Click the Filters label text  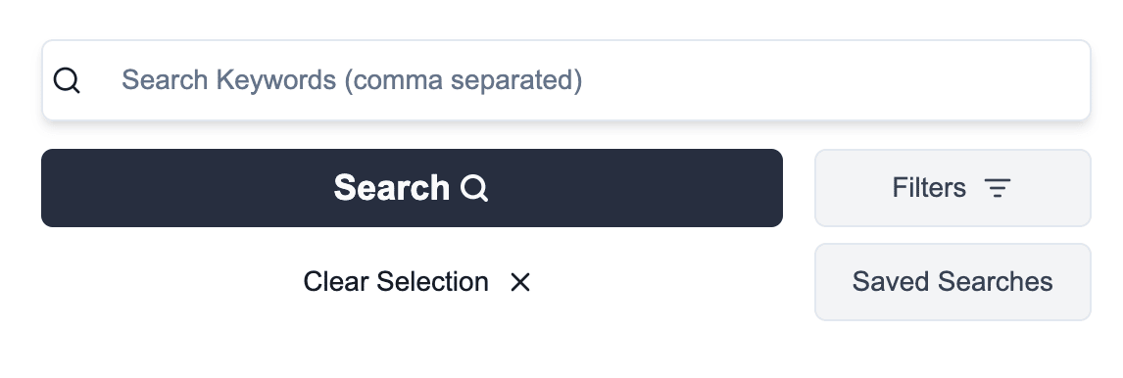(x=929, y=188)
